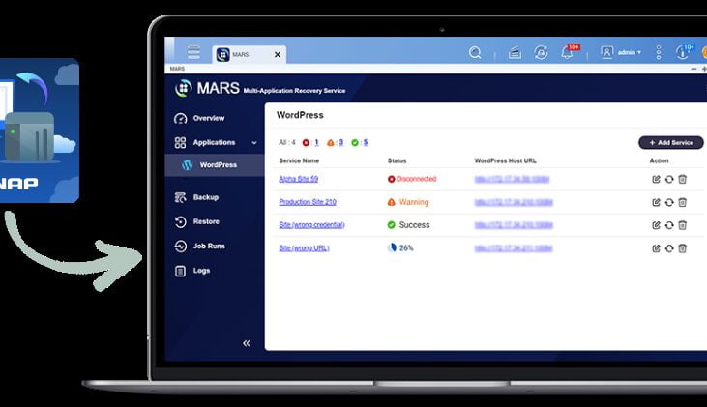This screenshot has height=407, width=707.
Task: Delete the Alpha Site 59 service
Action: [682, 180]
